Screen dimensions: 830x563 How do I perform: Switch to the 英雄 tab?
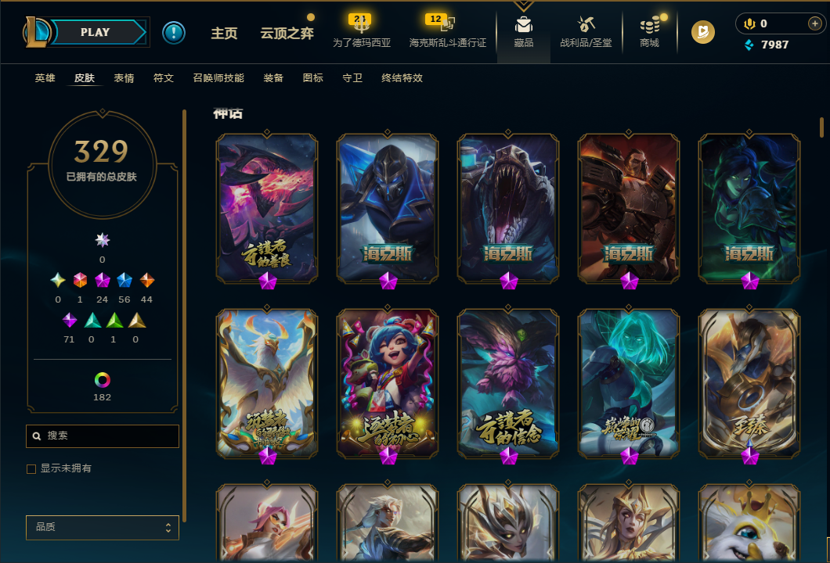(x=45, y=78)
